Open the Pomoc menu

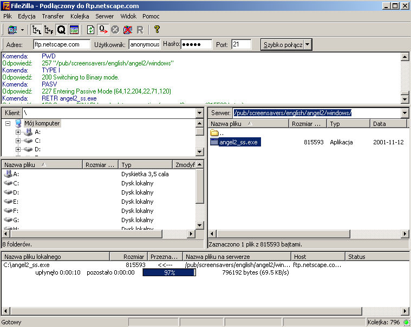coord(151,16)
